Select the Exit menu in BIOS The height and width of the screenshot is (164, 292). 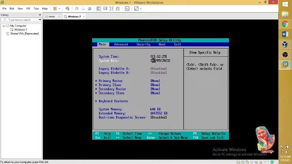point(177,45)
